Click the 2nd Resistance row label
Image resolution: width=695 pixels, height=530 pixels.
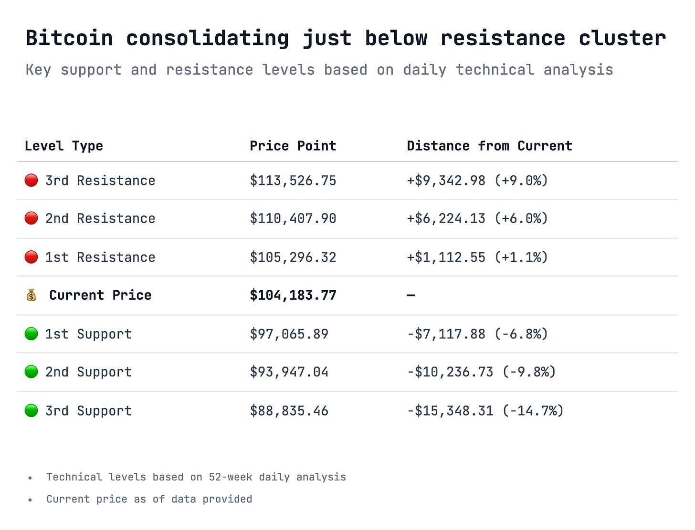tap(100, 219)
